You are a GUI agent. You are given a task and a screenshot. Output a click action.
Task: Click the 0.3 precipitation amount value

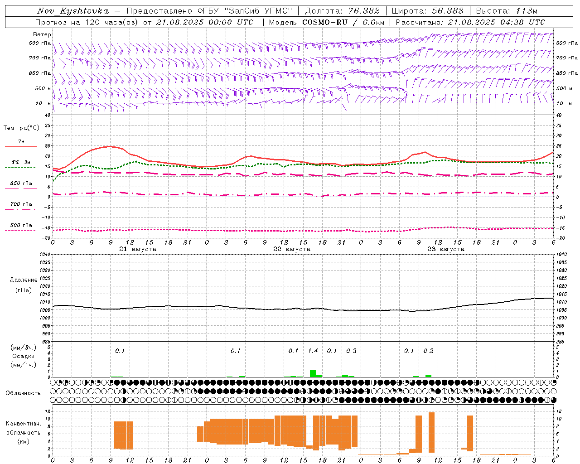351,351
